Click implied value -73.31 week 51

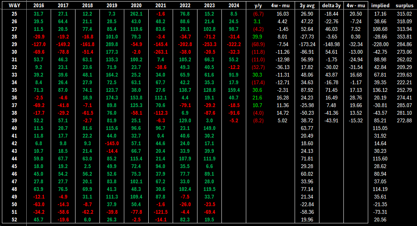380,212
